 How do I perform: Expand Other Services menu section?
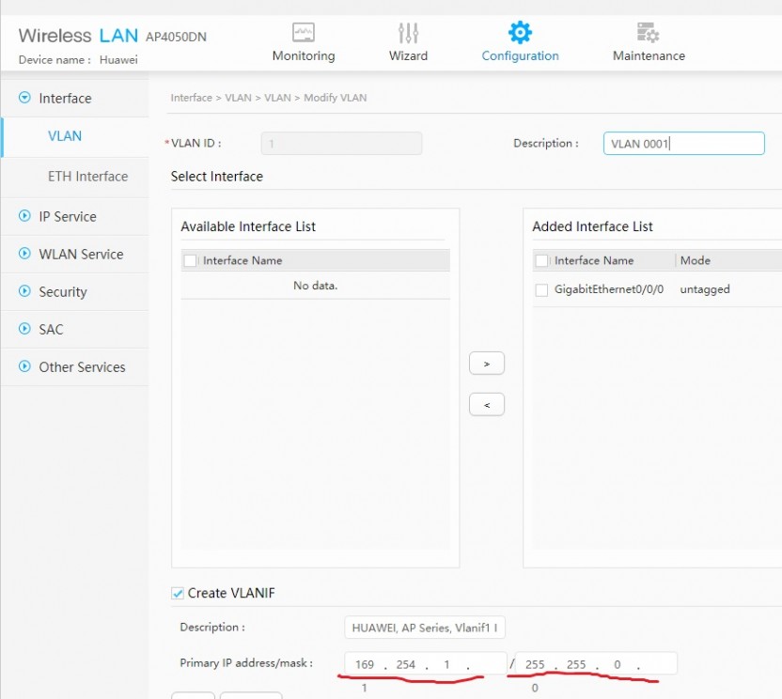(25, 367)
